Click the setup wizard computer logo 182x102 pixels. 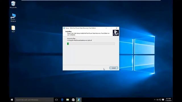(x=116, y=33)
